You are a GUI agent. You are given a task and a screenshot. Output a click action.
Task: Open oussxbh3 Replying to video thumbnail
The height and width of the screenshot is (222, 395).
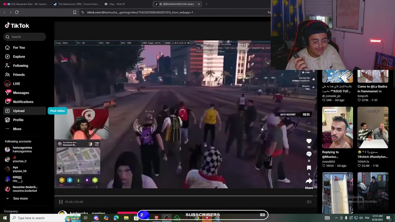(338, 127)
